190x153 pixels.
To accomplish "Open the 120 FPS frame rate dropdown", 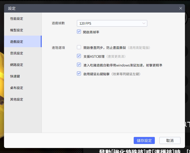I will [x=112, y=23].
